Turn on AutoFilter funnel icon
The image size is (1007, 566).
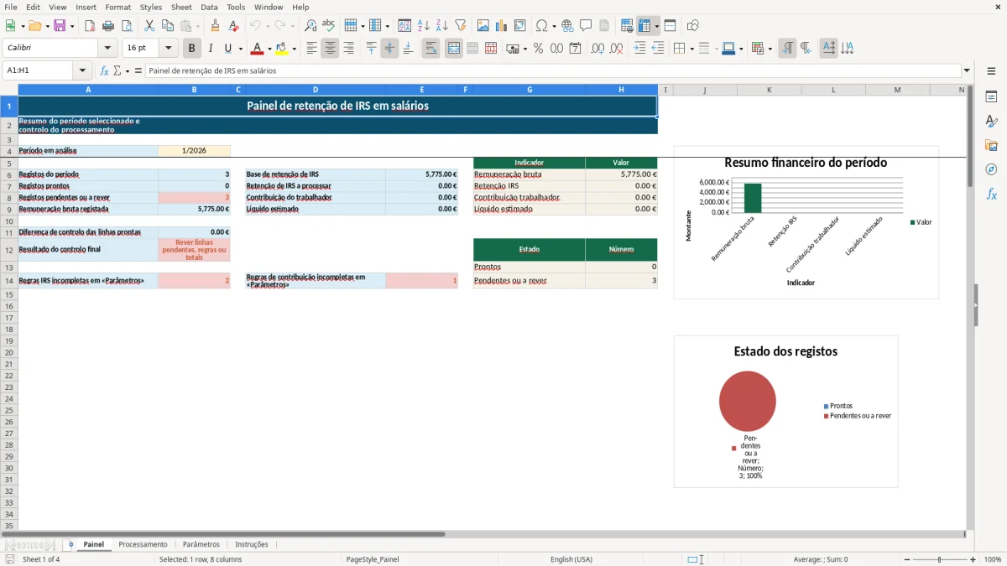[460, 26]
